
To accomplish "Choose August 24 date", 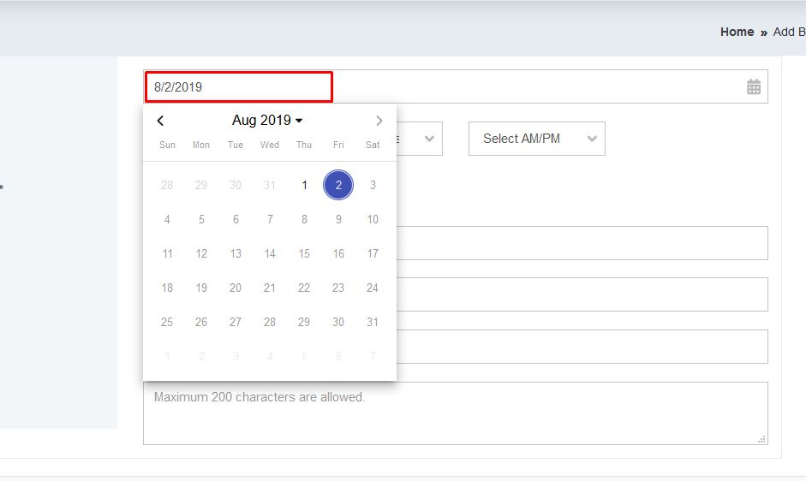I will click(x=373, y=288).
